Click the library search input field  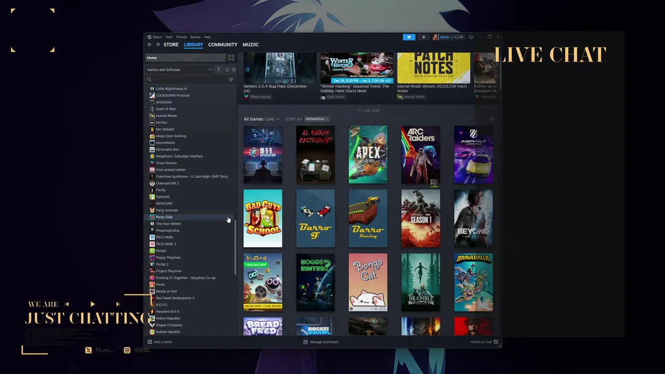(x=190, y=79)
